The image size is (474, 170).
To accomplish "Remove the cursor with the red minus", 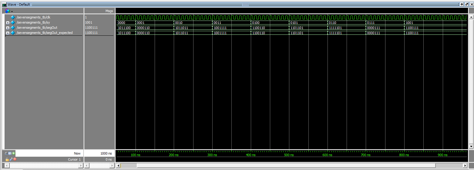I will pos(15,159).
